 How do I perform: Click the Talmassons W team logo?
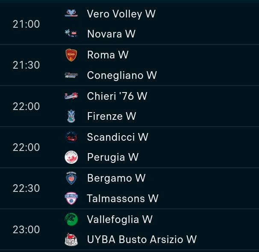coord(71,199)
